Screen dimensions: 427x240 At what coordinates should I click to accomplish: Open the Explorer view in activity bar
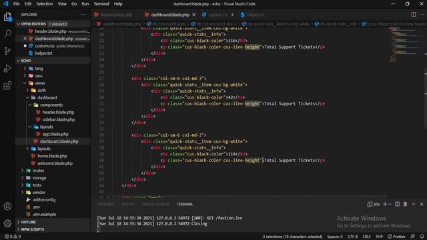coord(7,17)
